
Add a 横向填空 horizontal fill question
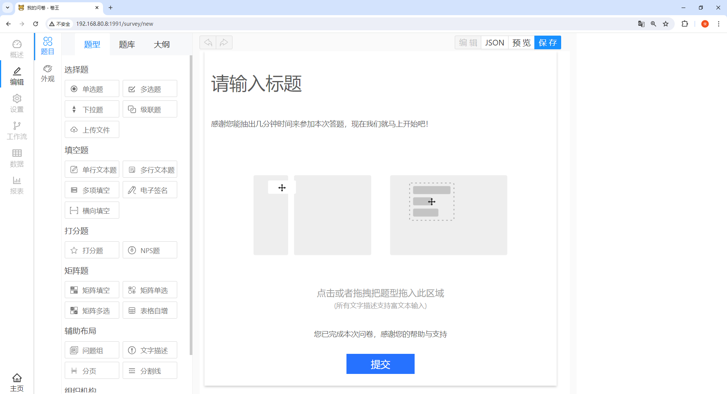pos(92,210)
